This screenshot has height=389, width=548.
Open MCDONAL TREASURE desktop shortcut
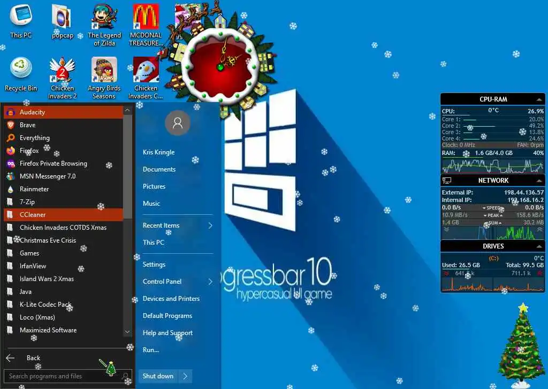[x=146, y=25]
